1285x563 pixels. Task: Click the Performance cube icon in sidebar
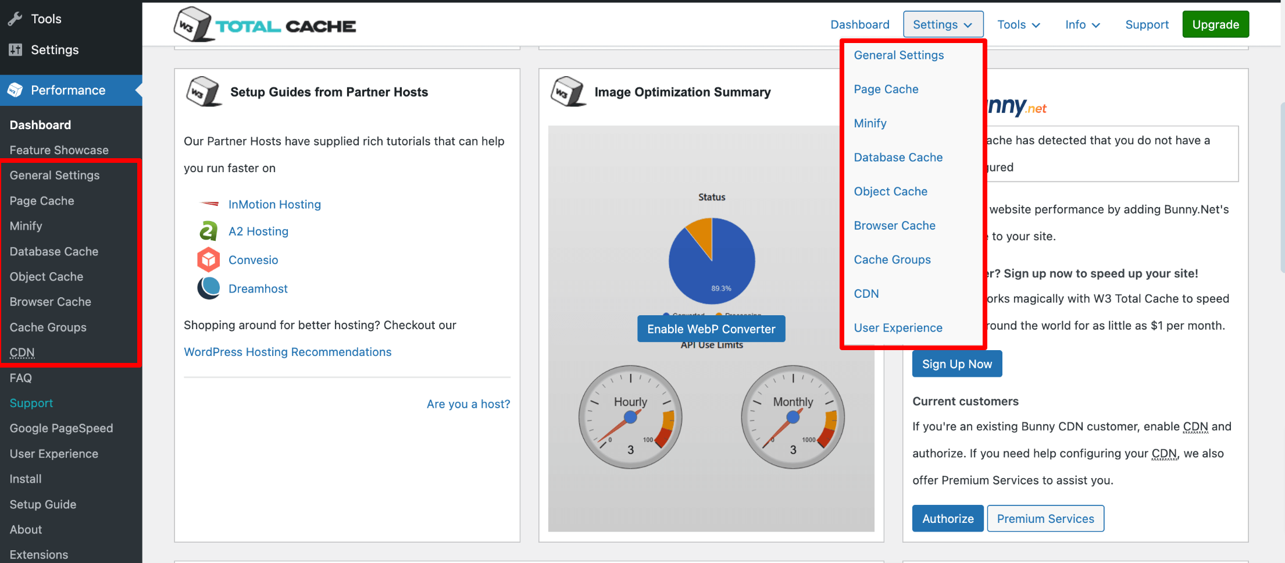15,90
